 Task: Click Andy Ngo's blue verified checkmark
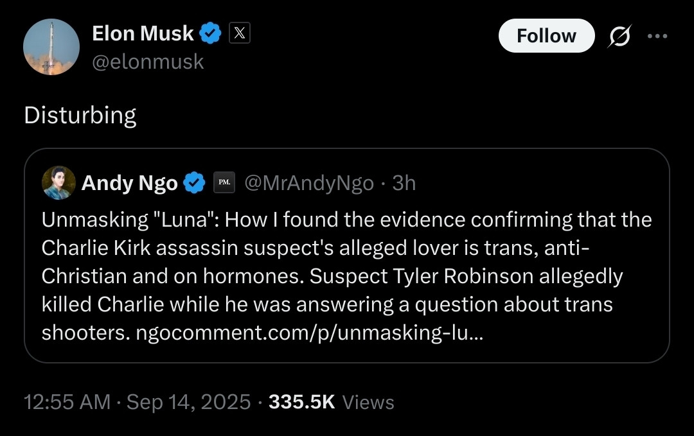point(194,184)
